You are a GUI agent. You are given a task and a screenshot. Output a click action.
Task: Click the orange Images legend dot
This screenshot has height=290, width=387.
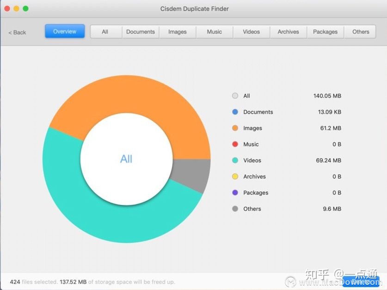[235, 128]
